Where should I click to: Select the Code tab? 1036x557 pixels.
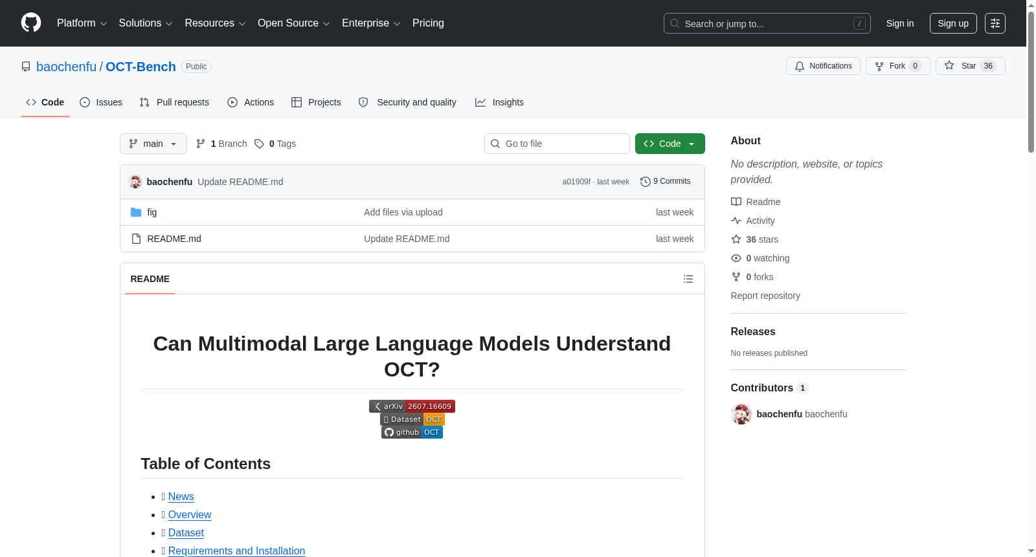[x=45, y=102]
